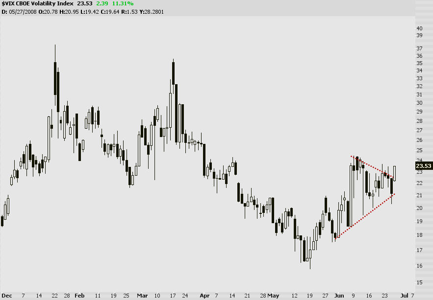Image resolution: width=433 pixels, height=300 pixels.
Task: Click the range value R:1.53
Action: [129, 12]
